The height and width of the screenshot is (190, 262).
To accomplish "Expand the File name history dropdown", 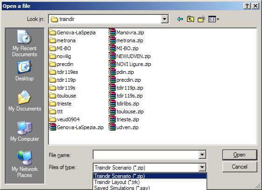I will [x=202, y=155].
